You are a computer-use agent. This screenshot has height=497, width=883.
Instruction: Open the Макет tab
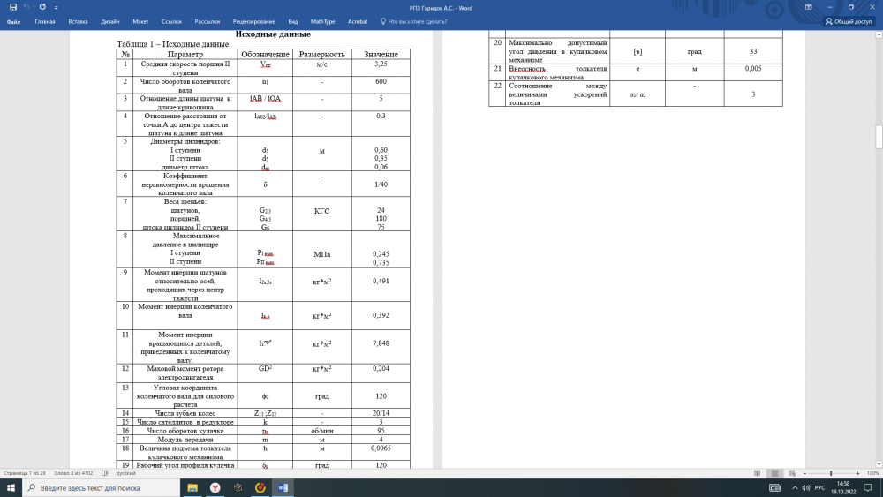click(x=140, y=21)
